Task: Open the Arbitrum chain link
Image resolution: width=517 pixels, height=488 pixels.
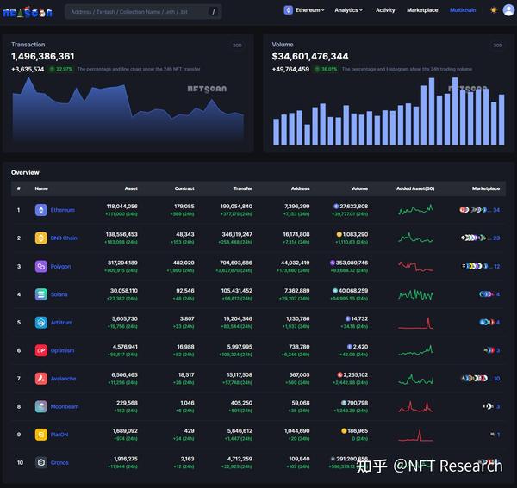Action: pyautogui.click(x=61, y=323)
